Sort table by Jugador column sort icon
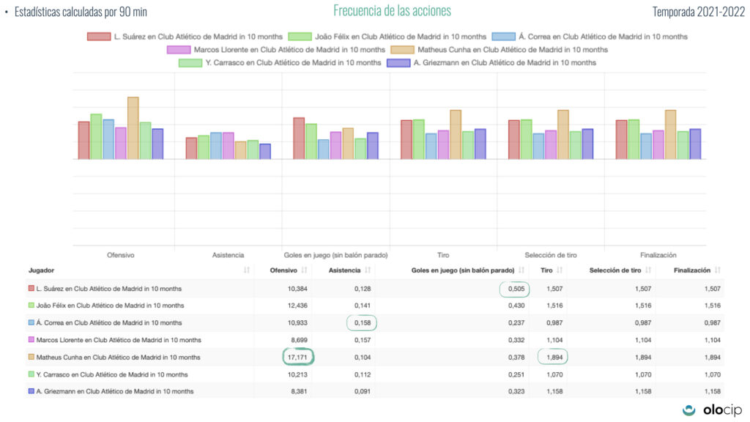The height and width of the screenshot is (422, 750). [246, 271]
